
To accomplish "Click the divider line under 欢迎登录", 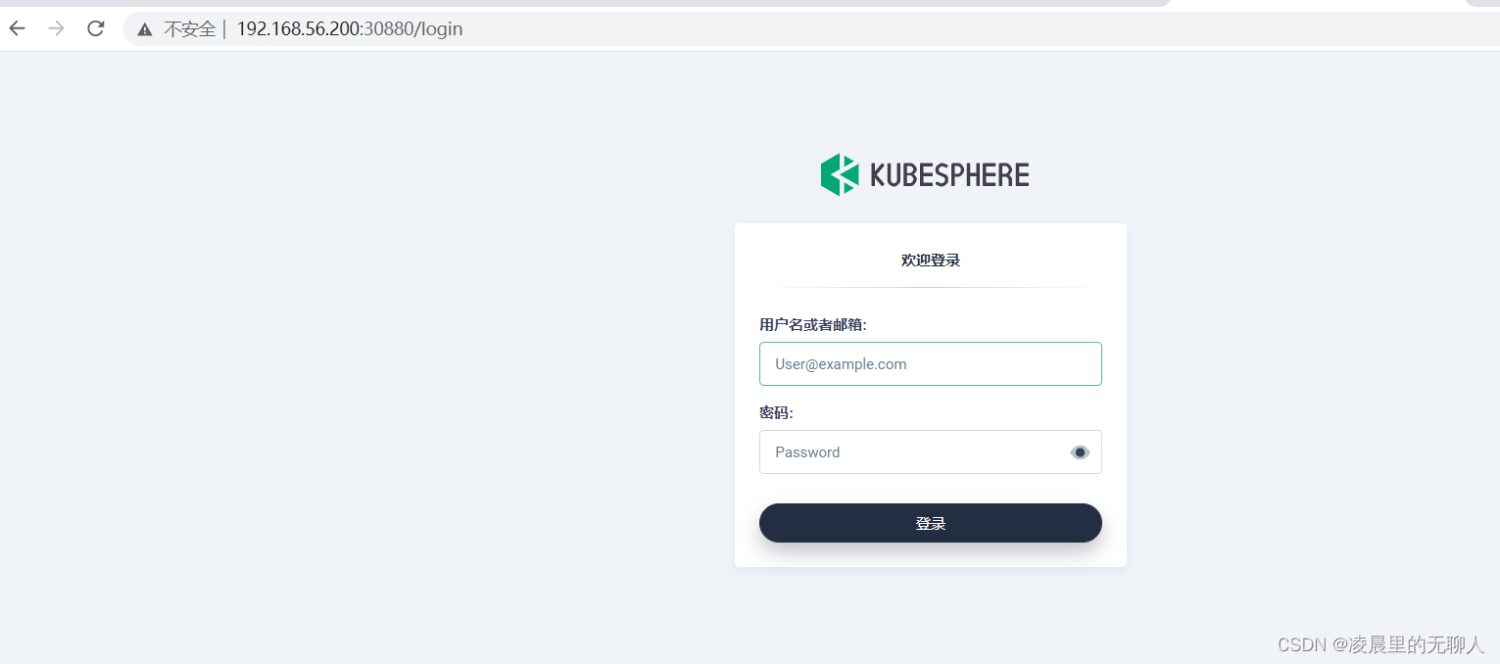I will point(930,287).
